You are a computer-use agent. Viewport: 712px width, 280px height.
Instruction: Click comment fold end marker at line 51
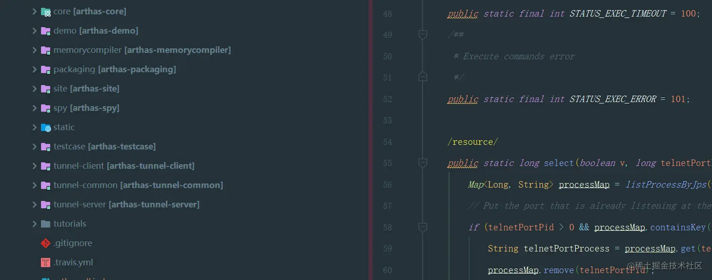click(423, 77)
